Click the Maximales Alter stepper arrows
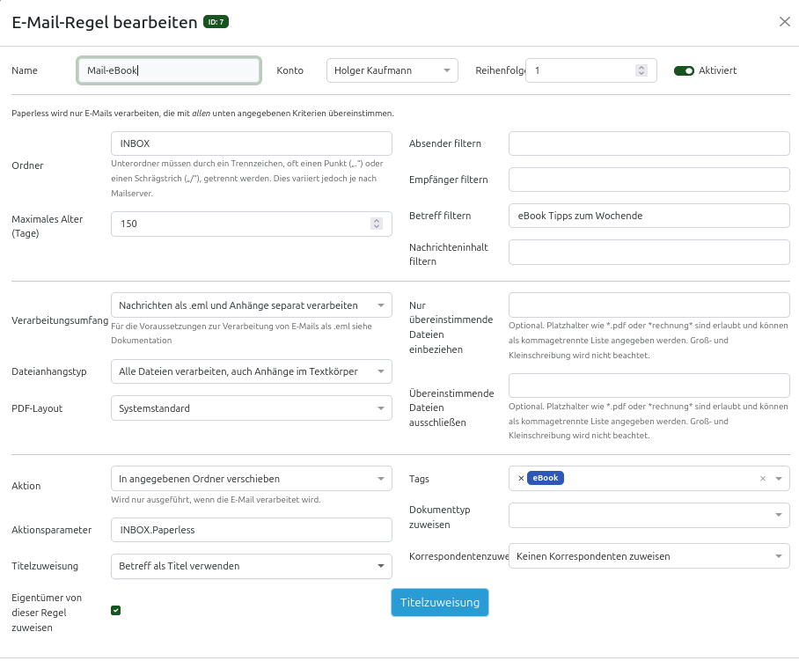Screen dimensions: 799x661 pyautogui.click(x=377, y=224)
